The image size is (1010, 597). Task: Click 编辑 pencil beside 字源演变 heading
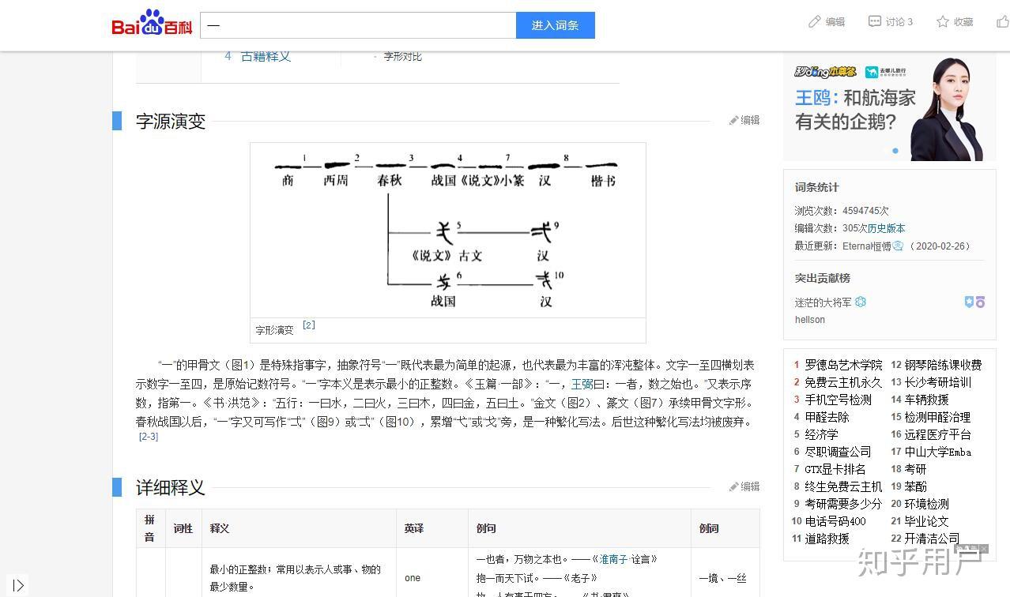[x=744, y=120]
